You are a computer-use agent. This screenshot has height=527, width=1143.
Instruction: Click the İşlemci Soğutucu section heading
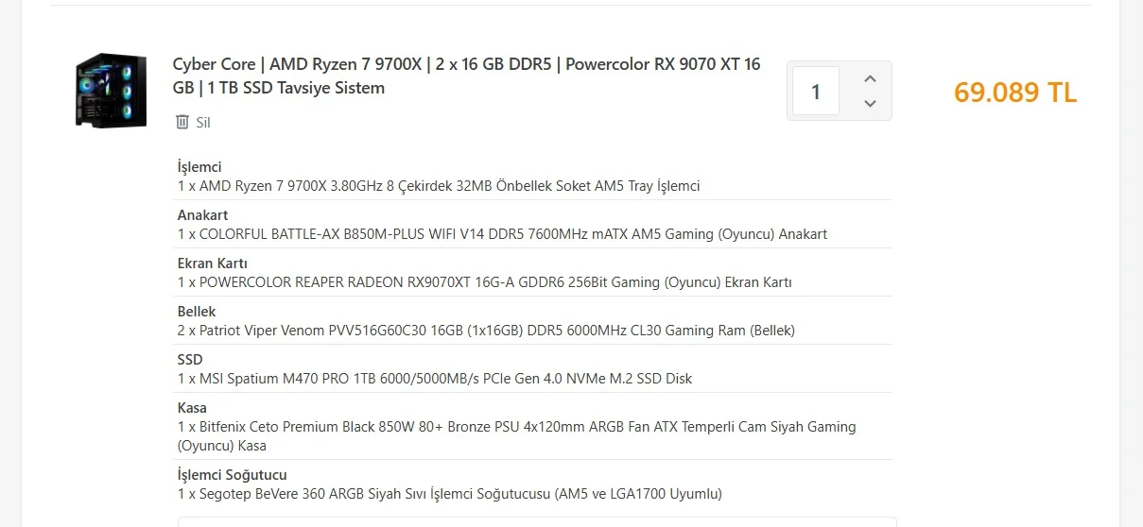tap(232, 475)
